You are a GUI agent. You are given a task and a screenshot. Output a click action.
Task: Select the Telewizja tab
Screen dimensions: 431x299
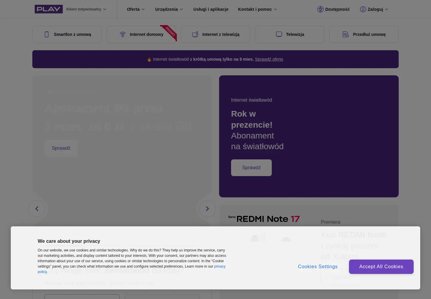coord(290,34)
